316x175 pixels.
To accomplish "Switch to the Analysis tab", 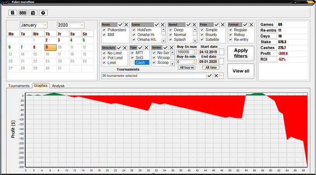I will click(58, 86).
